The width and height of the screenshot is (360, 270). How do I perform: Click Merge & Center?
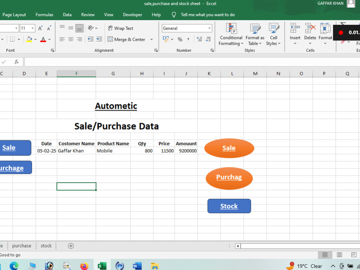126,39
